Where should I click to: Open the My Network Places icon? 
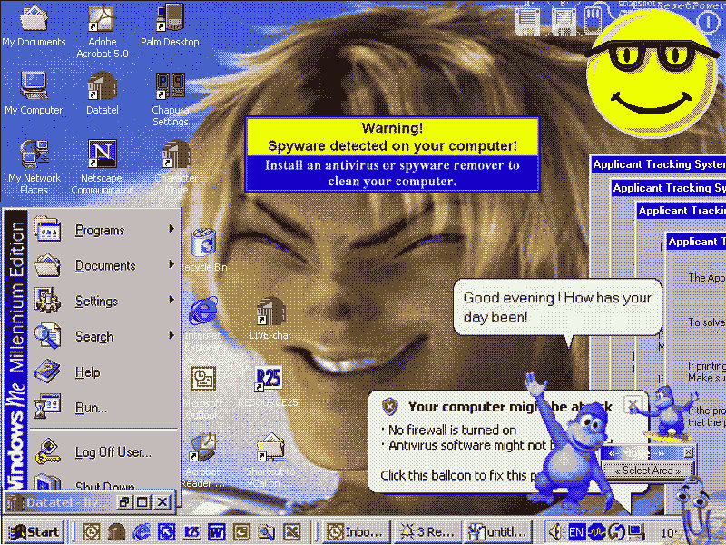(x=34, y=167)
